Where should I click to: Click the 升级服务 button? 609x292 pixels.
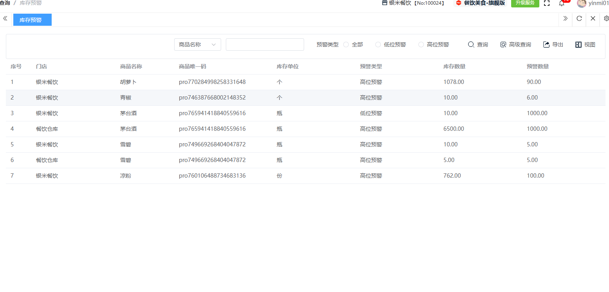pos(525,3)
